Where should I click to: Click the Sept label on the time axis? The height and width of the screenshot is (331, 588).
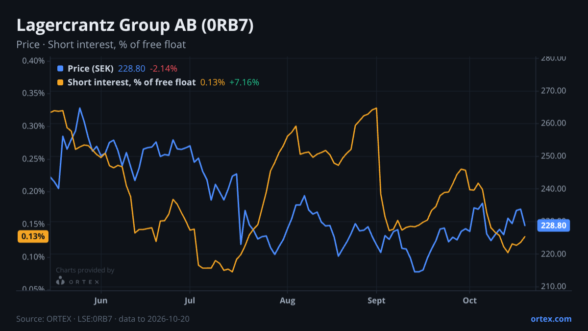pyautogui.click(x=376, y=300)
